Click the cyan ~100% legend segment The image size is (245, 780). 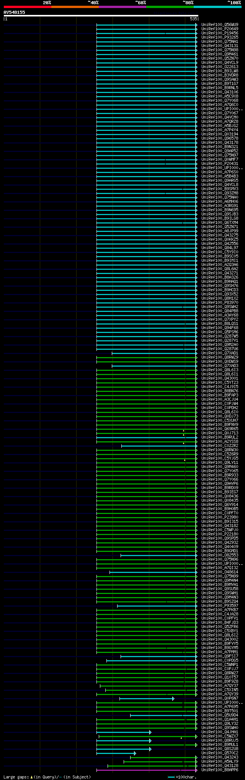coord(217,7)
